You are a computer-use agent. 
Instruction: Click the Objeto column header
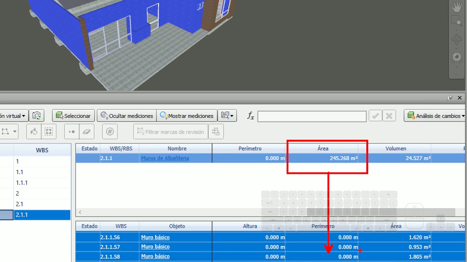pyautogui.click(x=177, y=226)
